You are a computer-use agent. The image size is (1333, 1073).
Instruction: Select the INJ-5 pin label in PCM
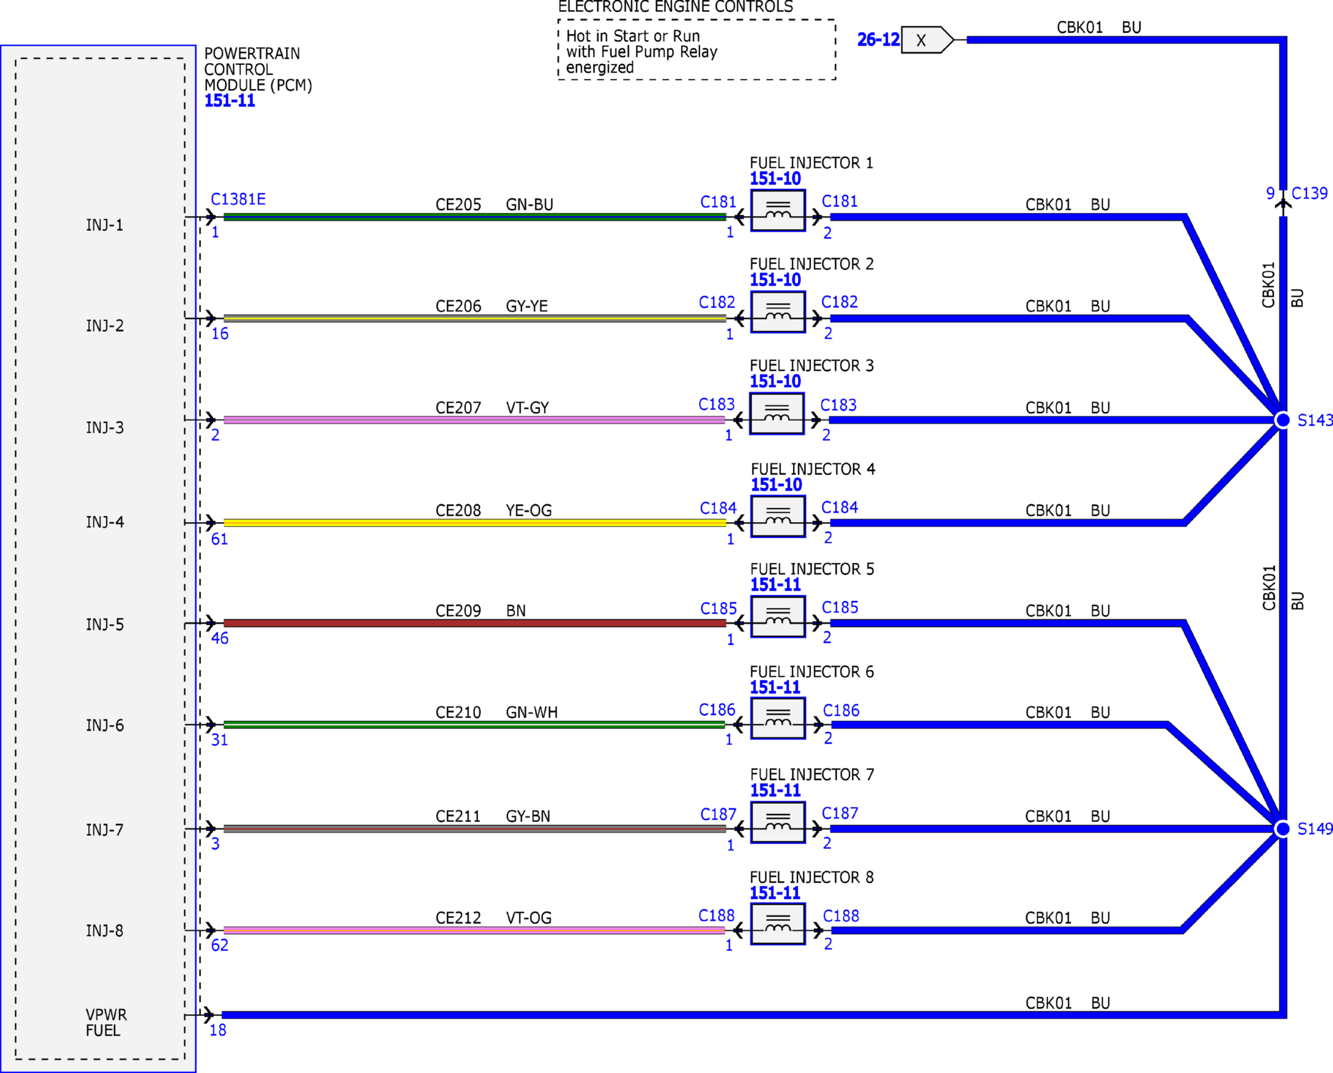pos(105,625)
